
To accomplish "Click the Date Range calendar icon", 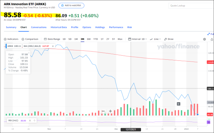I will pos(45,39).
